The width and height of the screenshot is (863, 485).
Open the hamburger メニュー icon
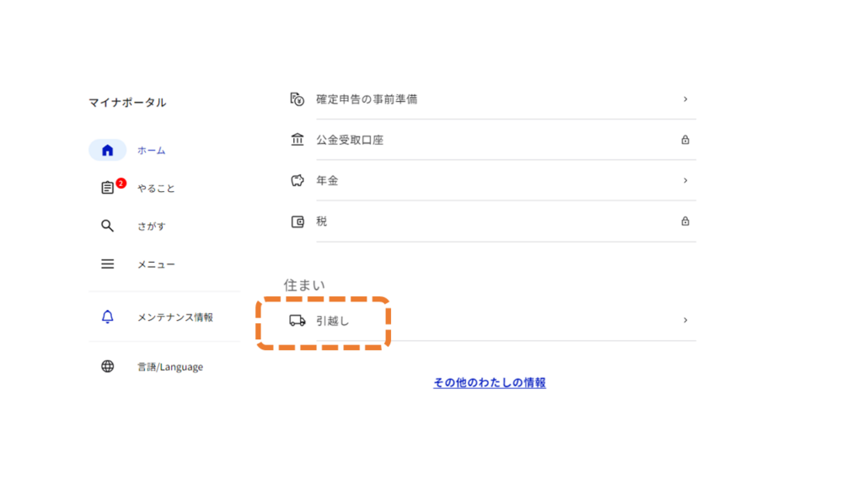coord(107,264)
